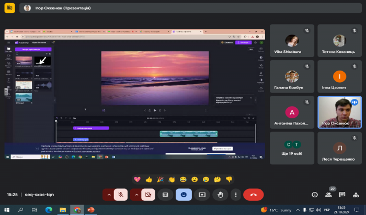Send the pink heart emoji reaction
Screen dimensions: 366x215
coord(138,179)
